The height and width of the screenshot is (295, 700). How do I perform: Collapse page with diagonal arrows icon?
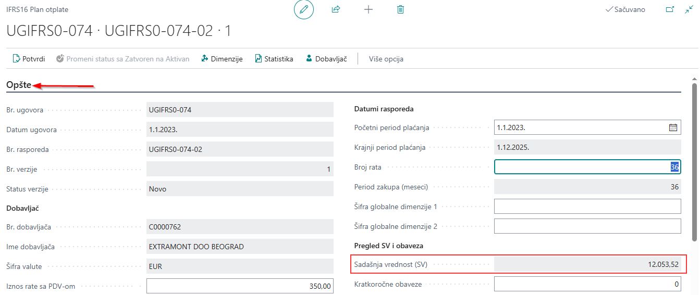tap(690, 9)
